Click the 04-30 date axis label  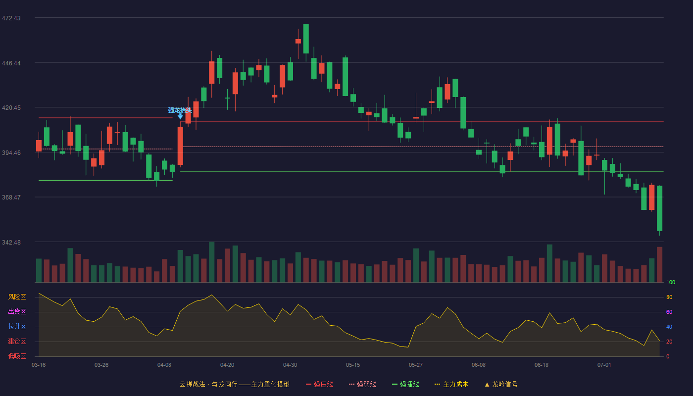coord(290,365)
